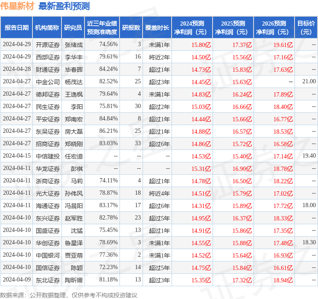This screenshot has height=299, width=318.
Task: Select the 东北证券 institution cell
Action: [48, 280]
